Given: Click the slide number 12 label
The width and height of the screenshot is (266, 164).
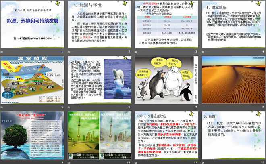Looking at the screenshot, I should (x=263, y=162).
